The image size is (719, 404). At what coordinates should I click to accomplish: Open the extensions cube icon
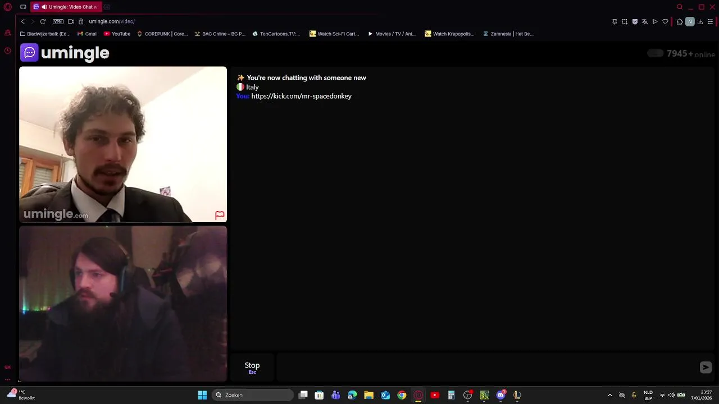coord(680,21)
